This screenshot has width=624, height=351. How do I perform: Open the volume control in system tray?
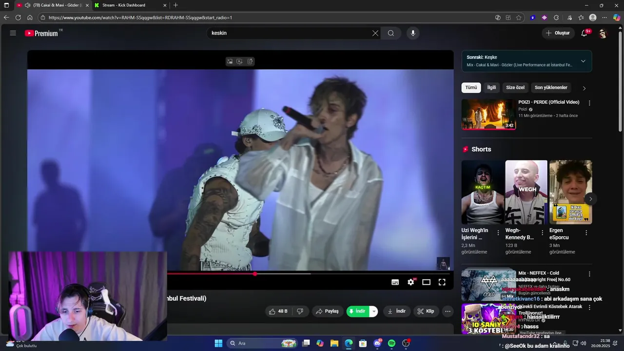pyautogui.click(x=584, y=343)
